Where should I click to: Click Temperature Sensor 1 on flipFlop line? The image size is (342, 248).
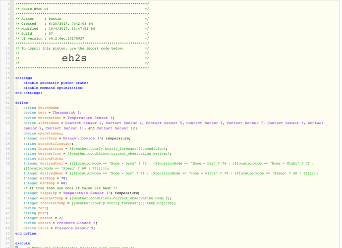point(85,193)
